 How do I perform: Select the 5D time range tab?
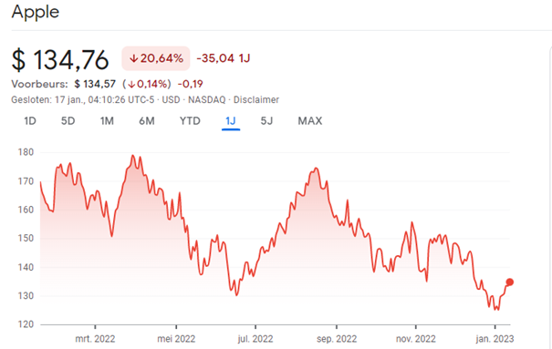coord(68,121)
